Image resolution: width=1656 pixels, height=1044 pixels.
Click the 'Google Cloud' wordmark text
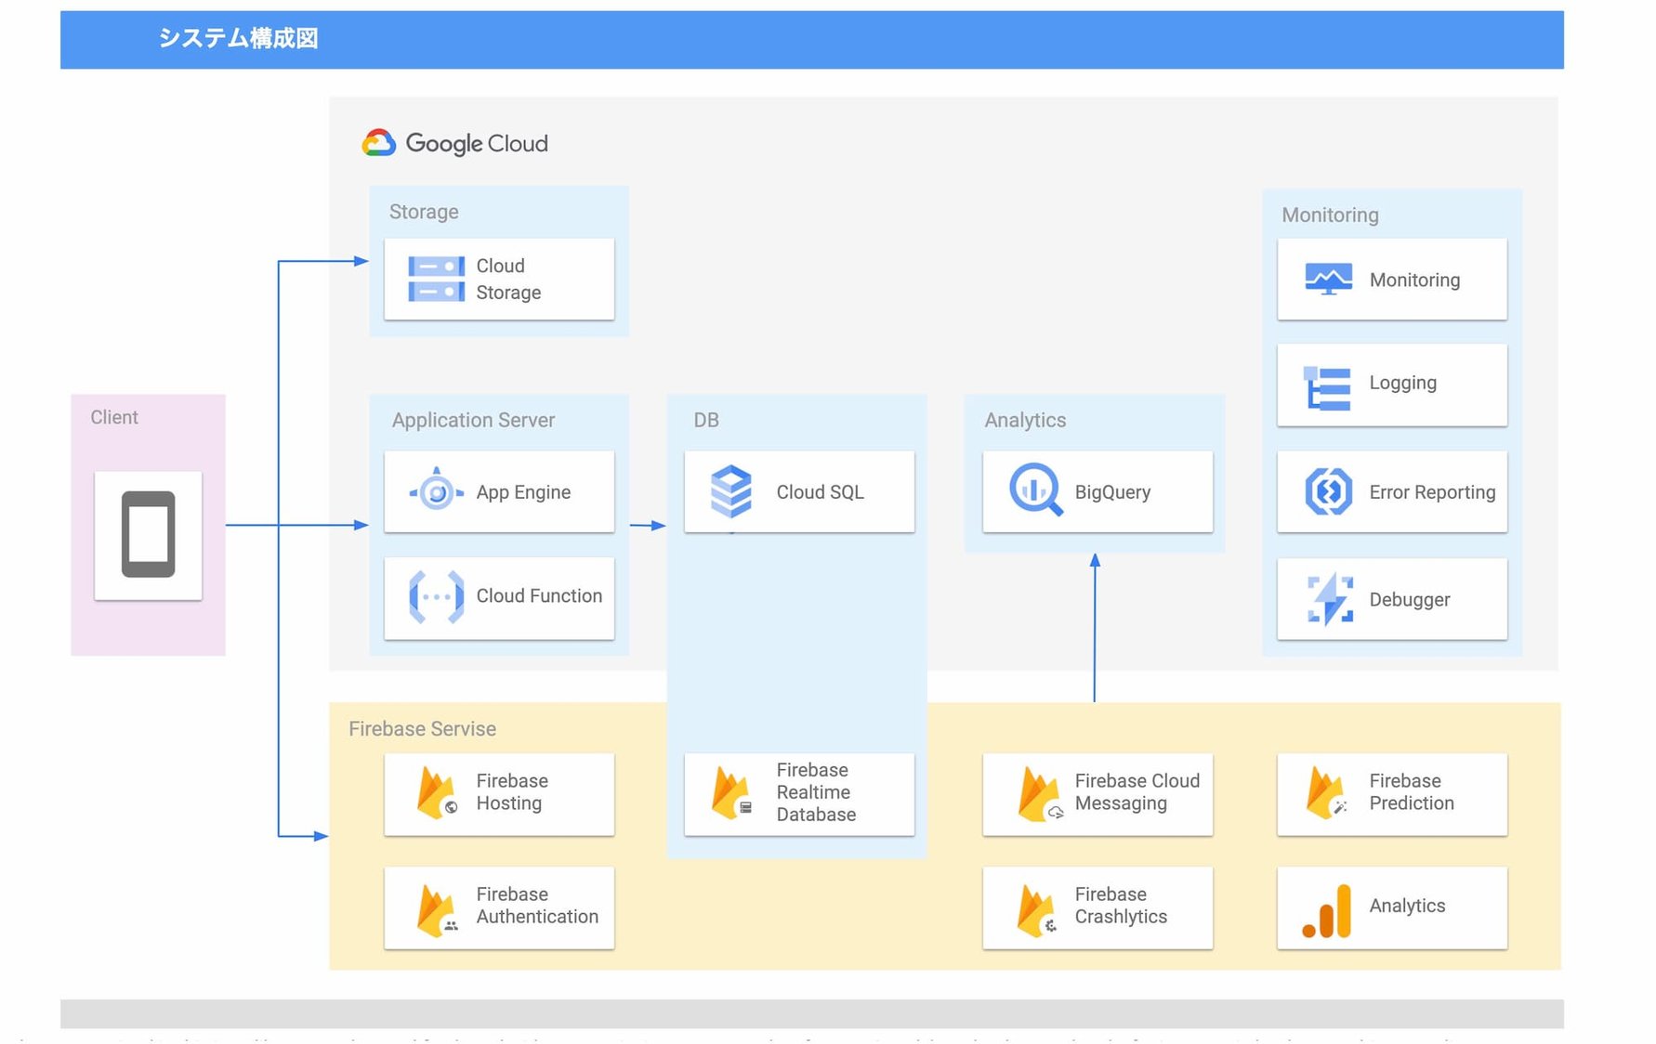[x=477, y=143]
